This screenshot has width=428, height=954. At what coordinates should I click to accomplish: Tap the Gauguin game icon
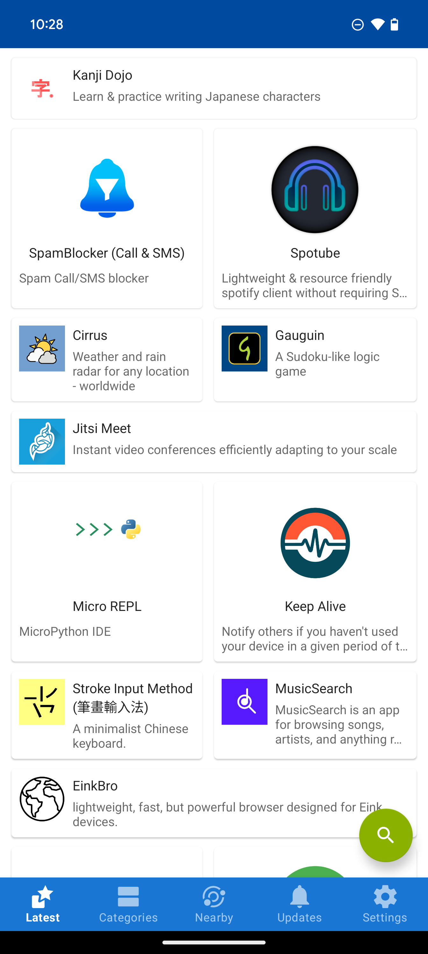245,349
